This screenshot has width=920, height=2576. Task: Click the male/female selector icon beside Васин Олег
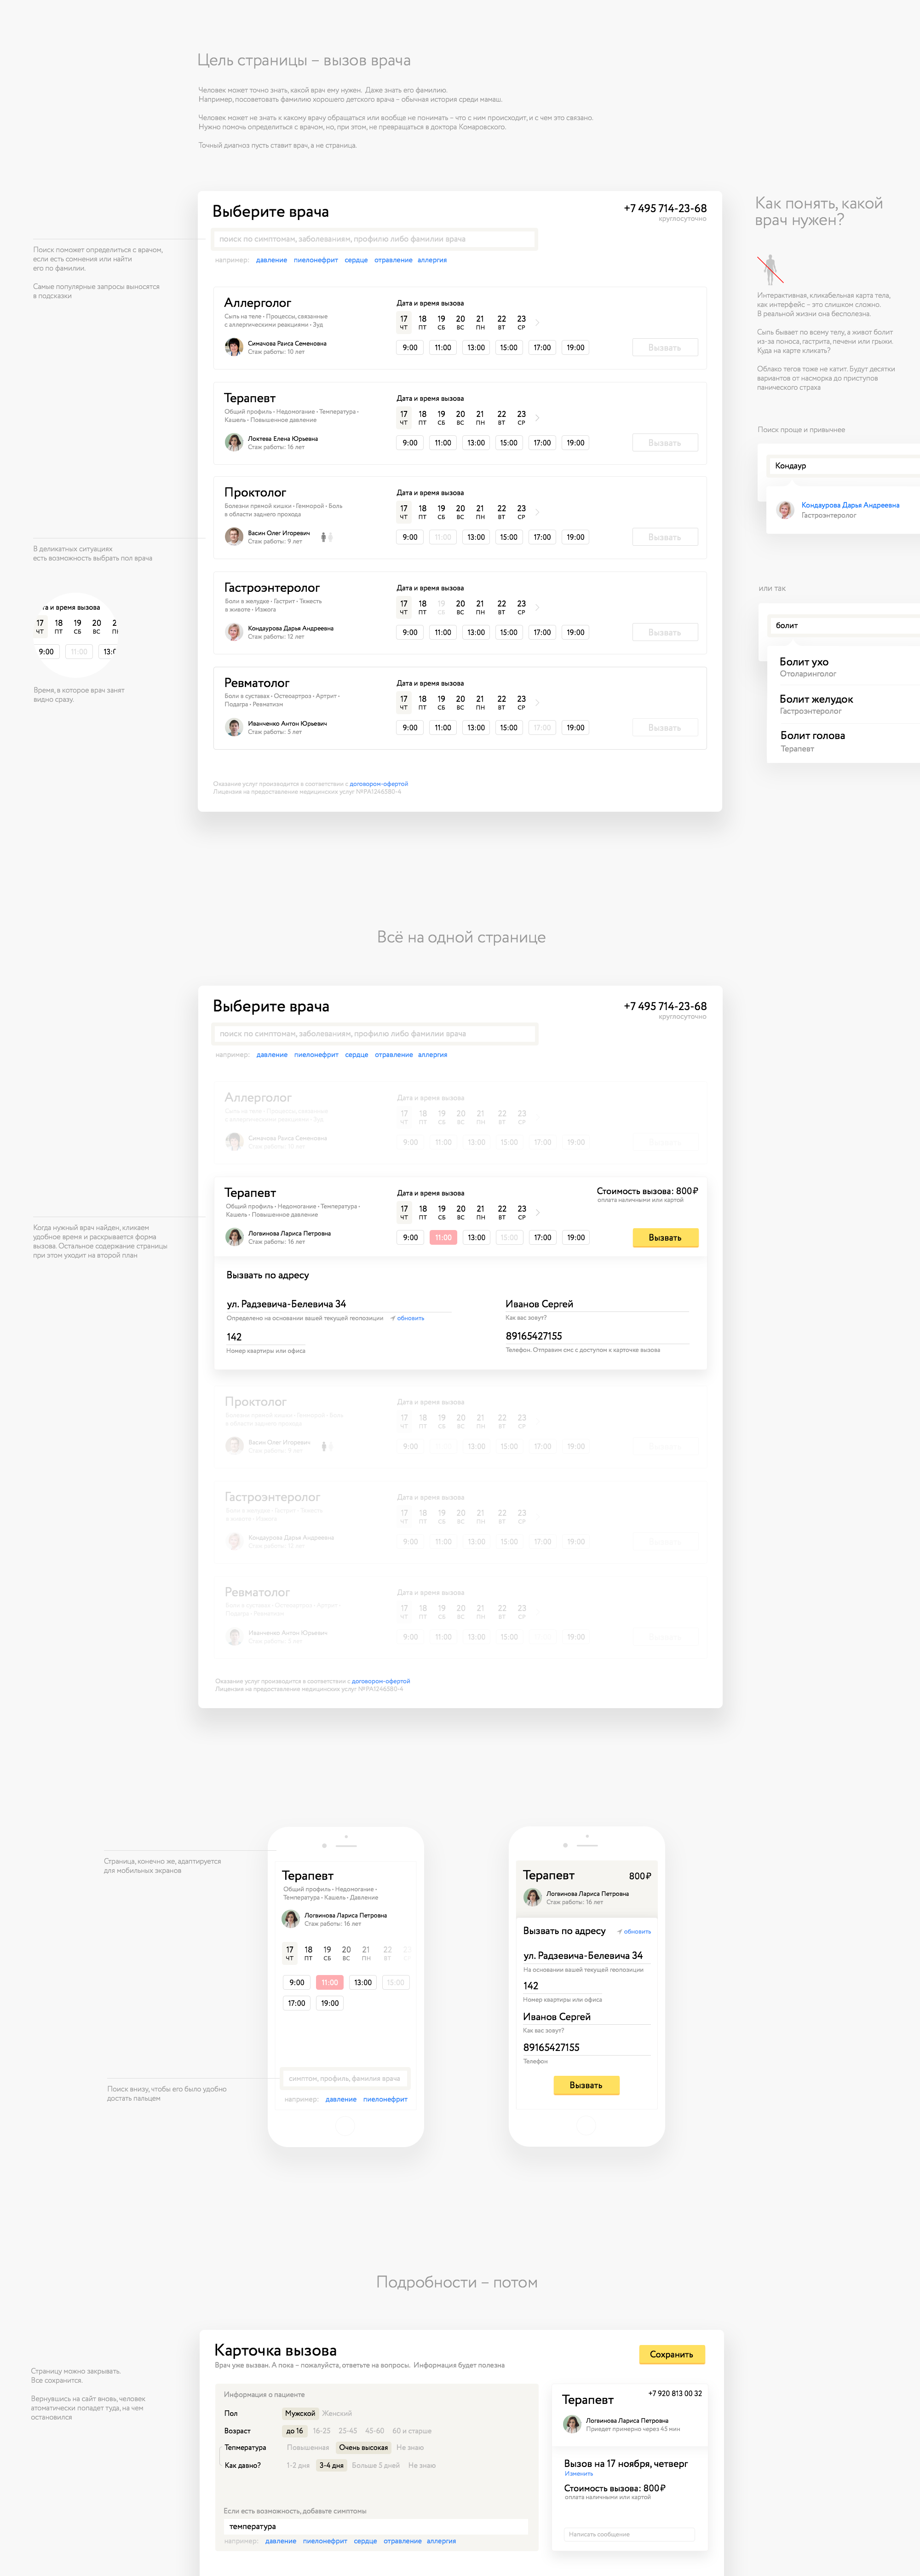326,537
